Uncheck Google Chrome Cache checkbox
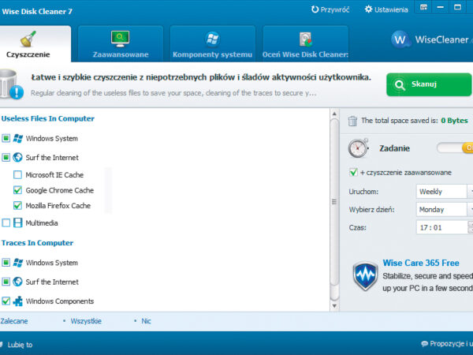The image size is (473, 355). (x=18, y=190)
